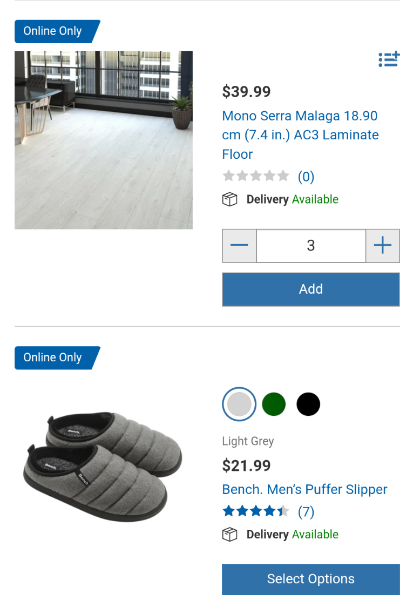This screenshot has height=614, width=413.
Task: Open the grey puffer slipper product image
Action: click(103, 466)
